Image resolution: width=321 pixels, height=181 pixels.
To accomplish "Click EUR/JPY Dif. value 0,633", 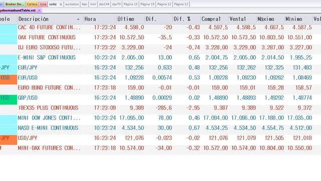I will 165,67.
